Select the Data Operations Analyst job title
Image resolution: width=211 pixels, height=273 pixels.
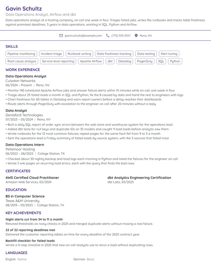[26, 76]
